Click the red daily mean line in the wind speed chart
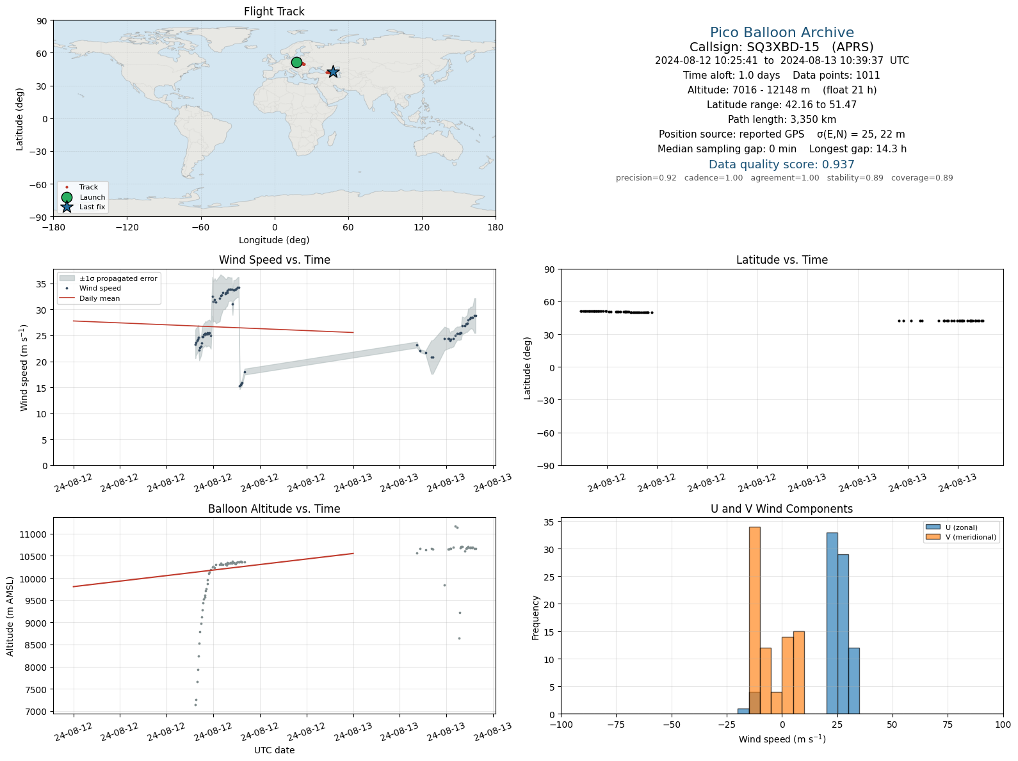The width and height of the screenshot is (1018, 761). coord(213,326)
